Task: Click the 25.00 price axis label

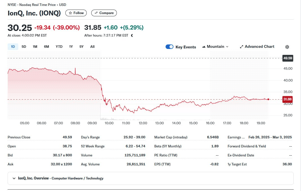Action: point(288,115)
